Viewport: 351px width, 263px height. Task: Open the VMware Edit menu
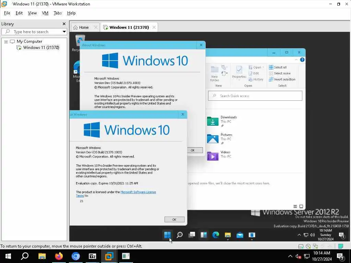point(19,13)
